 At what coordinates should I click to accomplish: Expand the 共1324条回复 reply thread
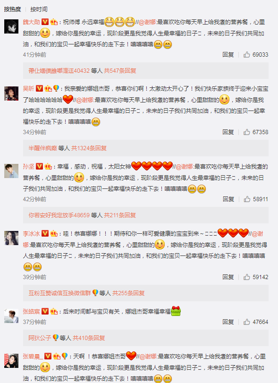[89, 148]
